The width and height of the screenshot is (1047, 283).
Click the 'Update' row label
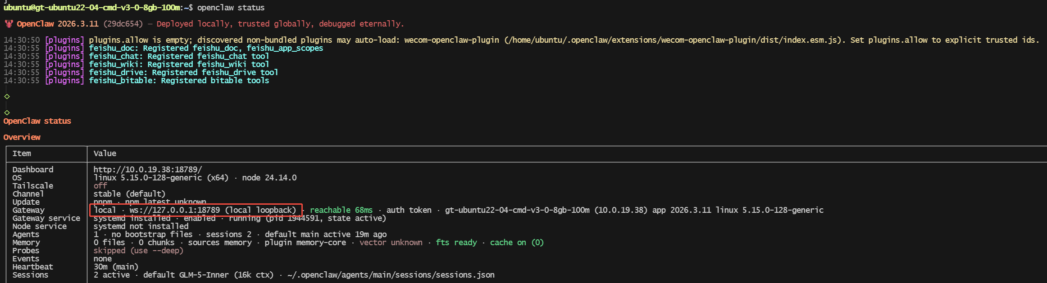[x=26, y=202]
